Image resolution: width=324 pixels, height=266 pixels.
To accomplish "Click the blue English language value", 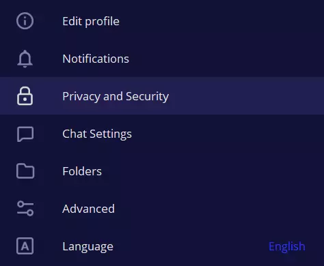I will (x=287, y=246).
